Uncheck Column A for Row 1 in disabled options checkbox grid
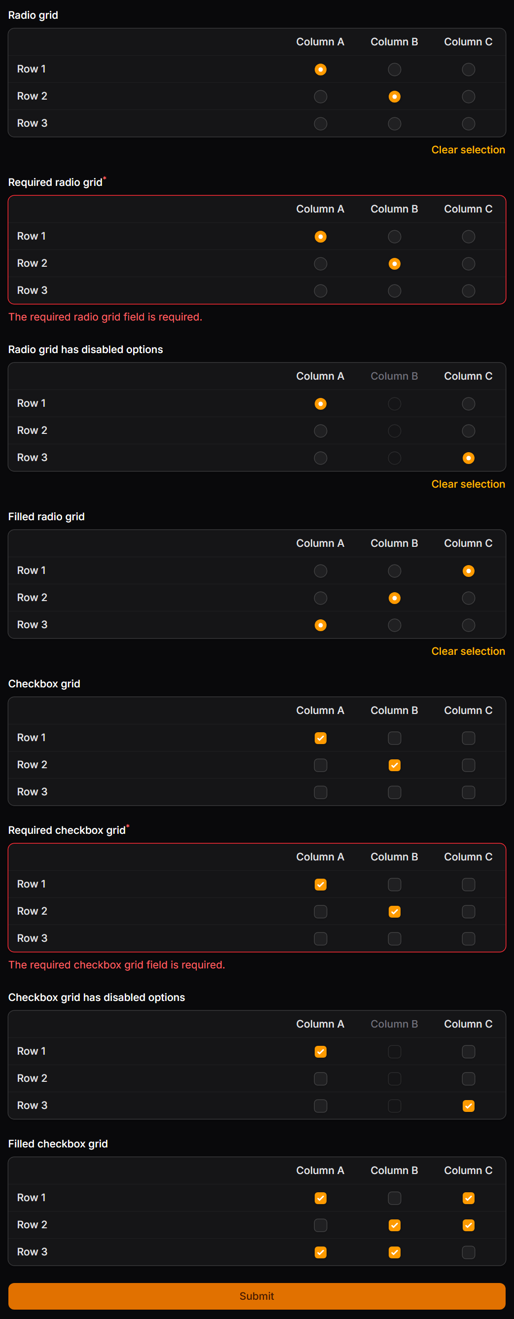This screenshot has width=514, height=1319. coord(320,1051)
